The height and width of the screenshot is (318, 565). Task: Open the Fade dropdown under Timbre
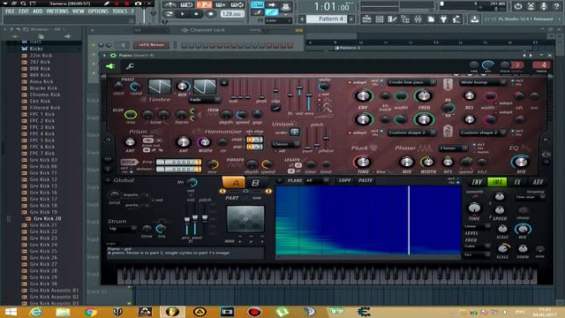point(205,100)
